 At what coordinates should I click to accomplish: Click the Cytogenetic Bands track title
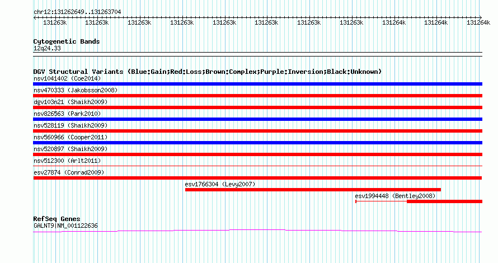(67, 41)
